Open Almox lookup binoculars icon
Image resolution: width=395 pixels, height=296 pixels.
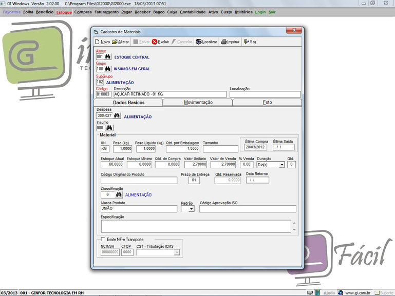tap(107, 56)
